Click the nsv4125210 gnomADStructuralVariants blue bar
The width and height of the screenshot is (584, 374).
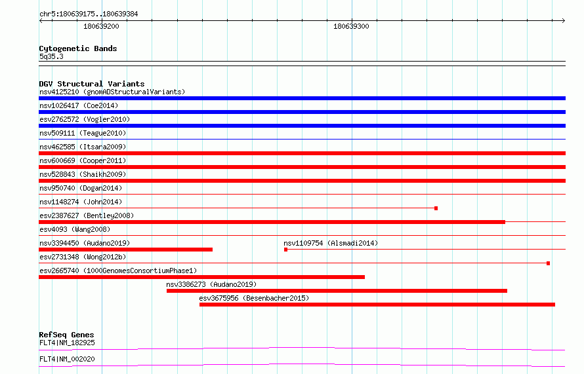point(302,98)
